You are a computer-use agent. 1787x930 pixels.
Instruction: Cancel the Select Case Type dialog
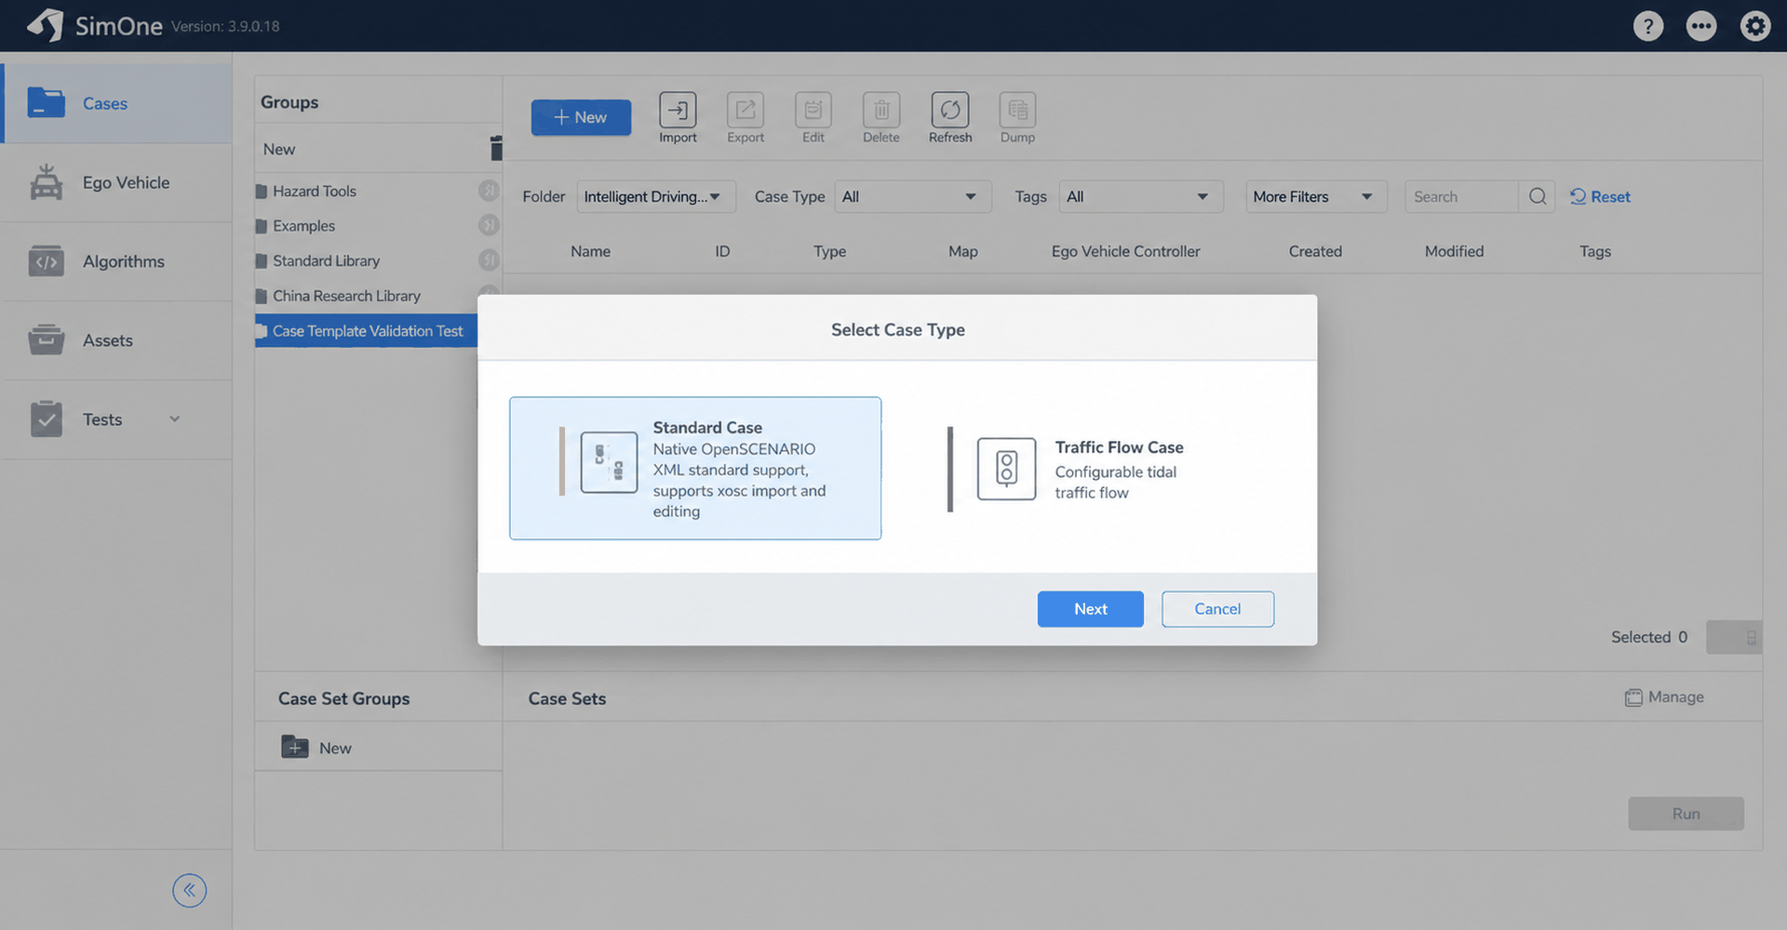point(1217,609)
